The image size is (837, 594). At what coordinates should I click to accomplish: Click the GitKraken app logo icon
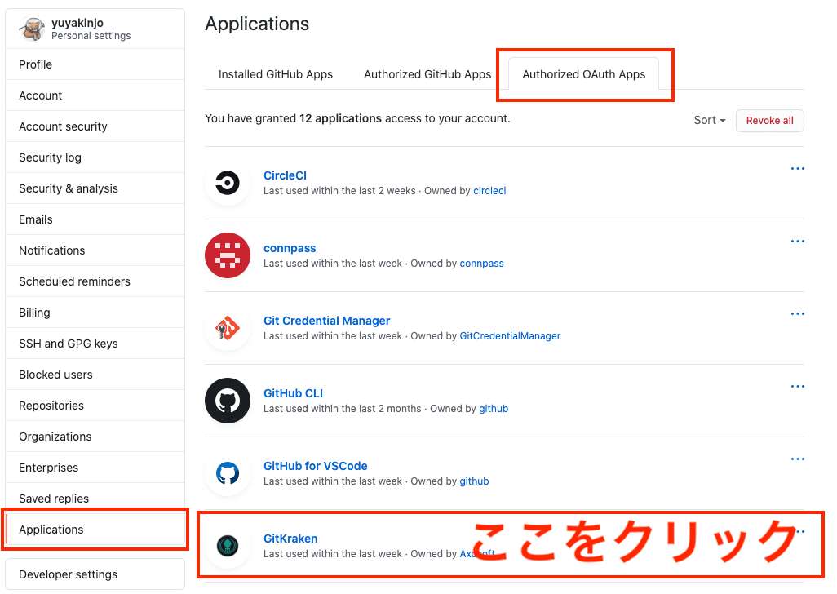pyautogui.click(x=228, y=545)
